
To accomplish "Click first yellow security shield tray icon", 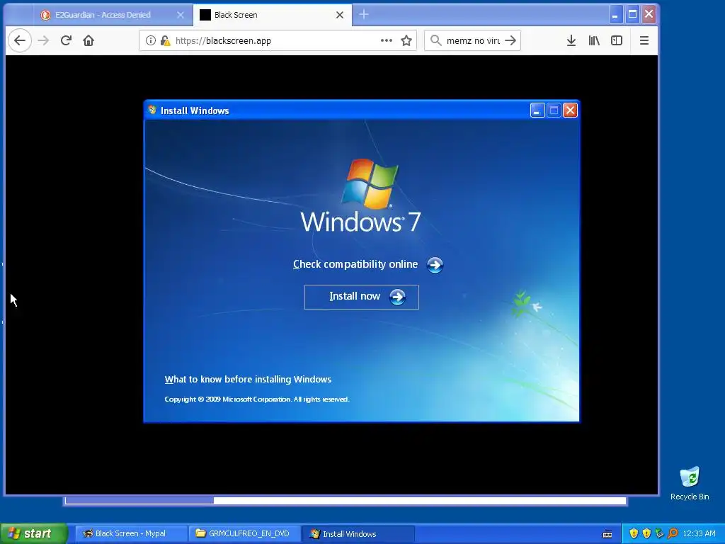I will click(x=634, y=533).
